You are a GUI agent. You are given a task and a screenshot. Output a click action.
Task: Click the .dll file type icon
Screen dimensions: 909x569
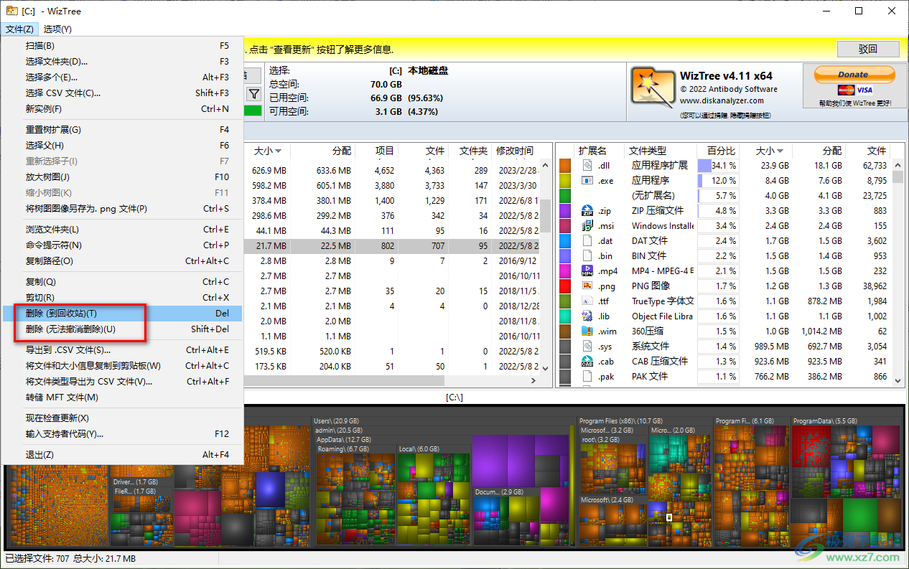[x=587, y=165]
